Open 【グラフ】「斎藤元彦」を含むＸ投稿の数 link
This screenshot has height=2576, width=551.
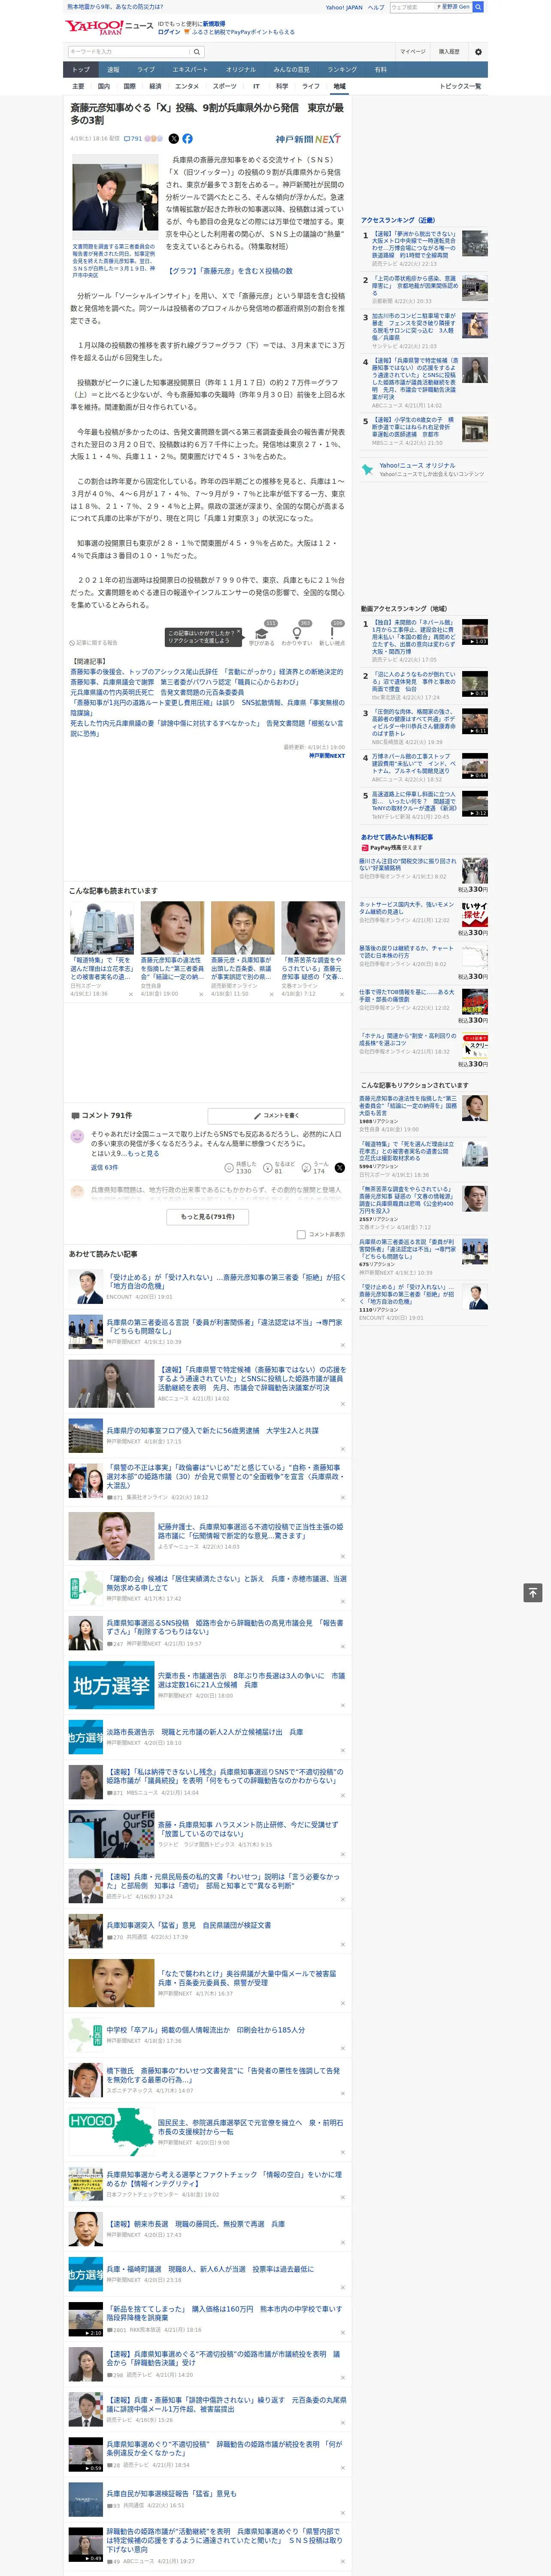[229, 271]
